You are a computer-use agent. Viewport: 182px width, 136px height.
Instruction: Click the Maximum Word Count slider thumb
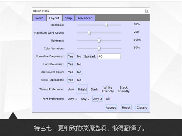point(89,33)
